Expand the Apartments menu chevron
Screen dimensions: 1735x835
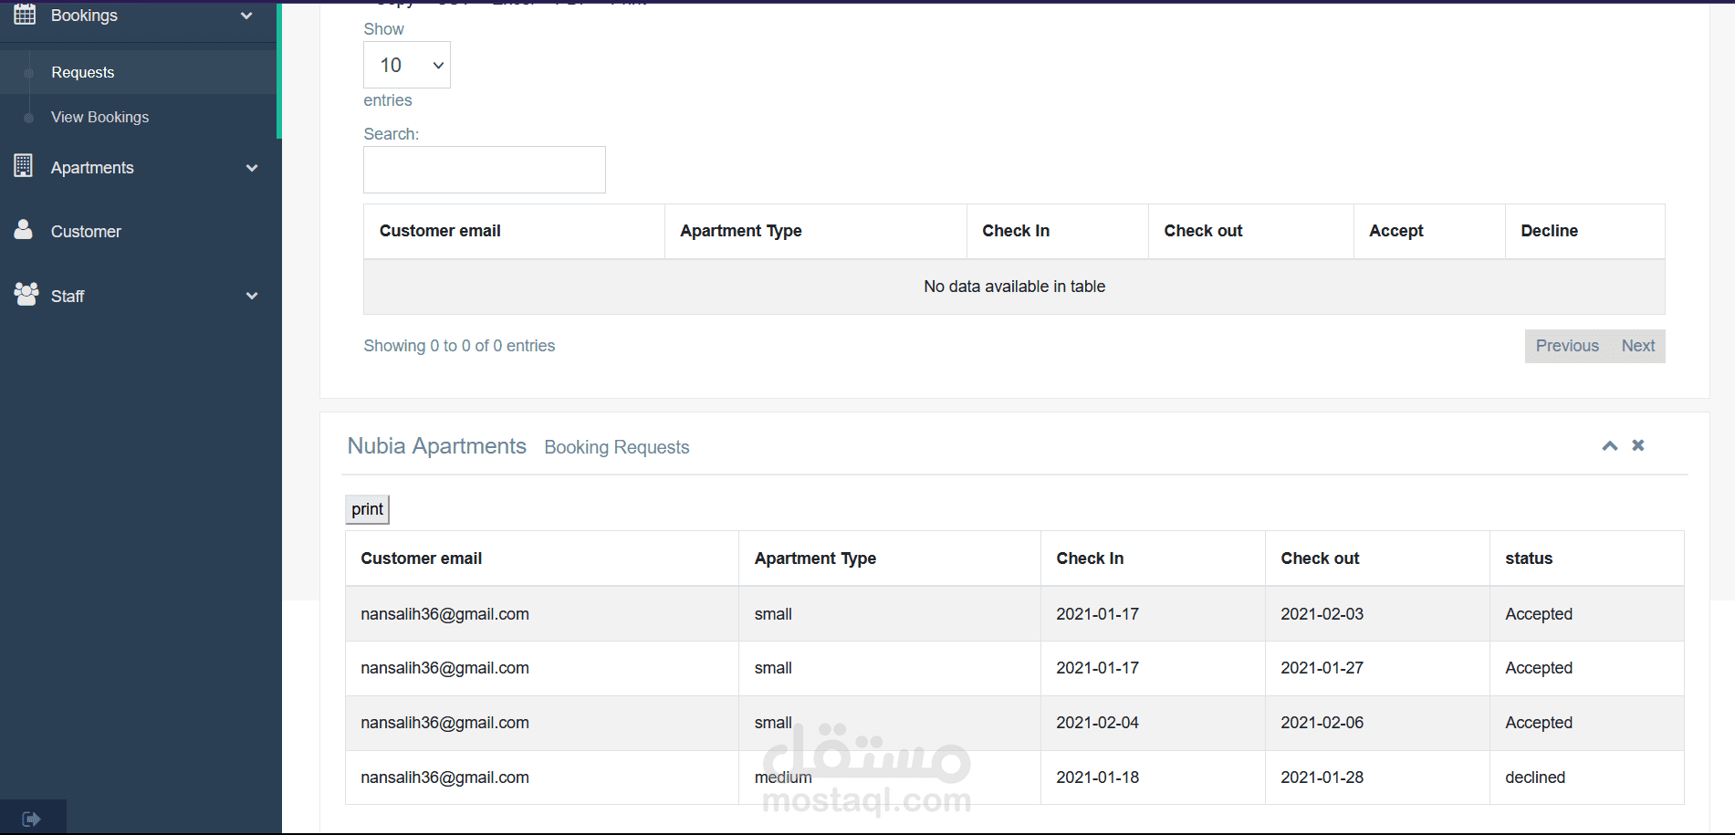(252, 168)
